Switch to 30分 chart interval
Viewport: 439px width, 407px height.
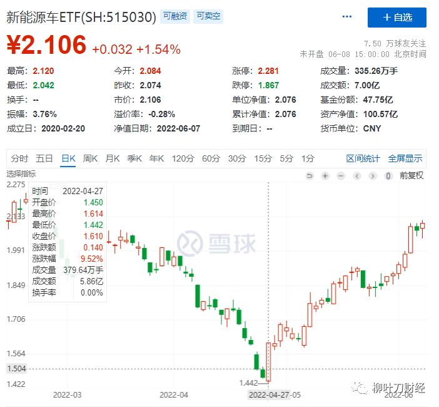237,158
